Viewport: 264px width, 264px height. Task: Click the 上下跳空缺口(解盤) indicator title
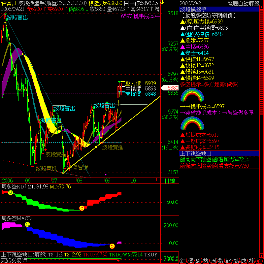(24, 254)
